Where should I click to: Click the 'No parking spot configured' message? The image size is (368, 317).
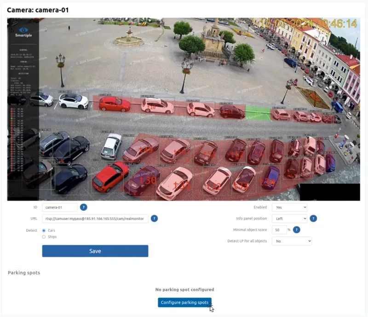coord(185,289)
